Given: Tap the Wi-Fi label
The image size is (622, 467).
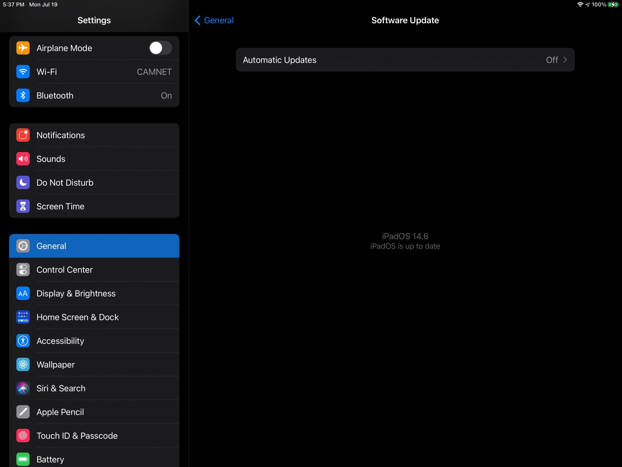Looking at the screenshot, I should [x=47, y=72].
